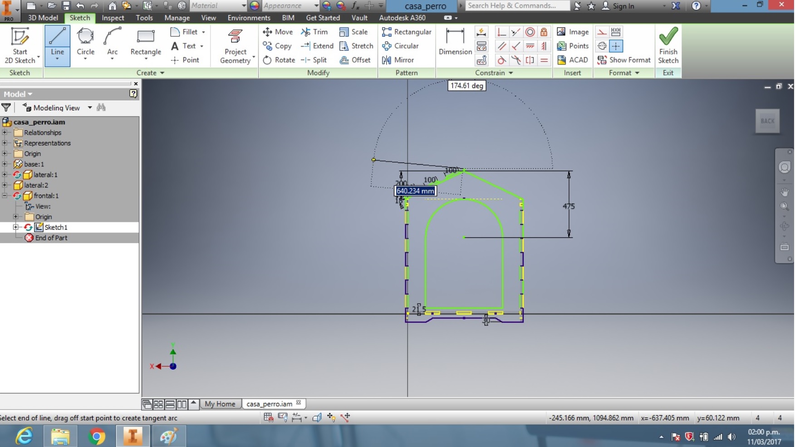Click Project Geometry tool

point(236,46)
